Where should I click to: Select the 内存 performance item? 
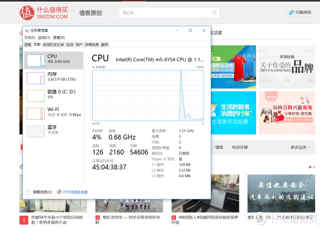[54, 78]
